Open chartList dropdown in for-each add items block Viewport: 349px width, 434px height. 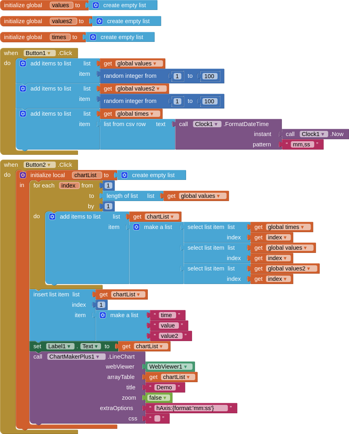click(x=162, y=217)
